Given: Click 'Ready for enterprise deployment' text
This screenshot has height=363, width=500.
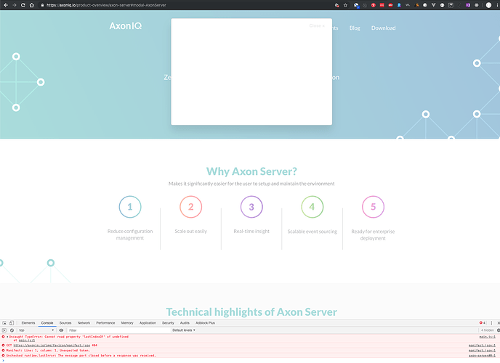Looking at the screenshot, I should click(x=373, y=234).
